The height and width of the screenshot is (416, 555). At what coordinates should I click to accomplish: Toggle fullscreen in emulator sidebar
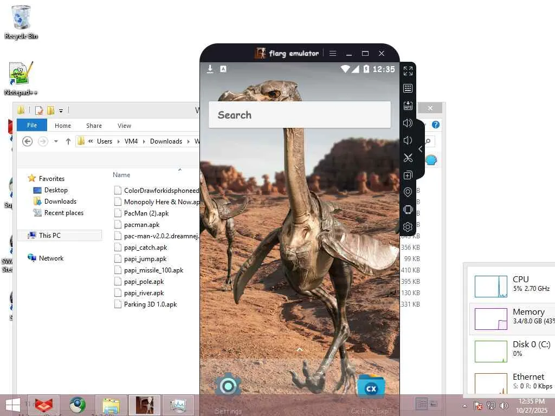pos(408,71)
